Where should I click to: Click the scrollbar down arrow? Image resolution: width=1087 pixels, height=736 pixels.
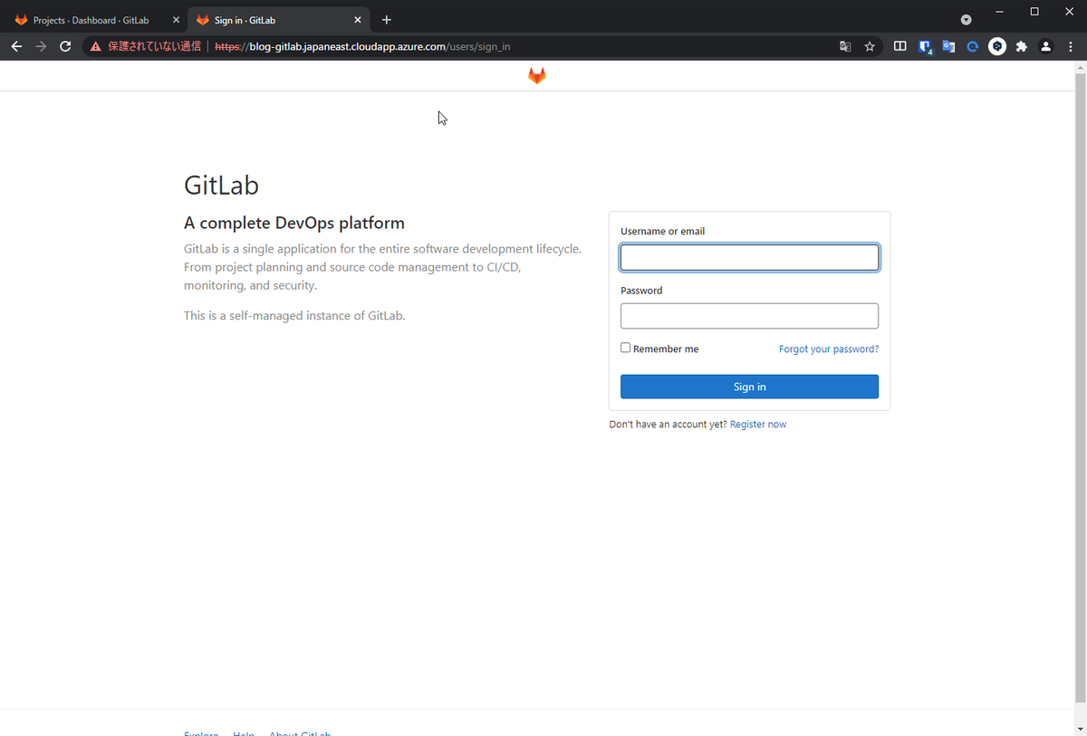click(1080, 729)
